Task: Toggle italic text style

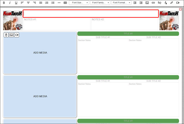Action: 10,3
